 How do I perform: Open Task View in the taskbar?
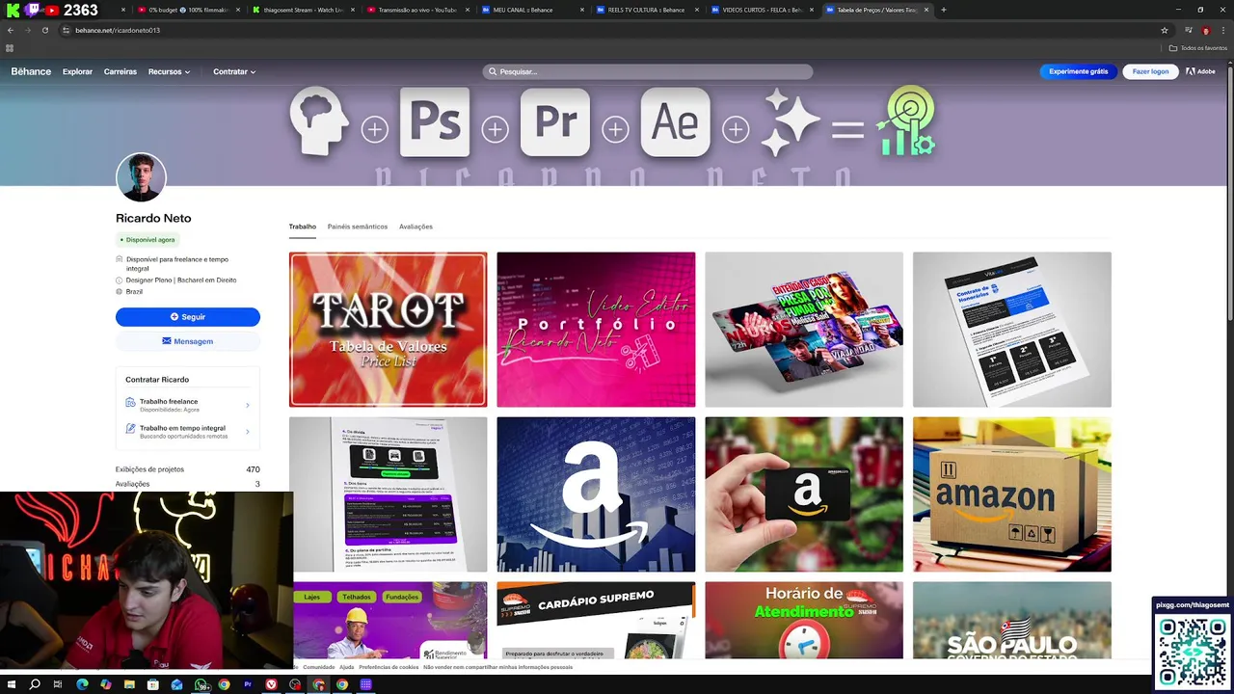point(58,684)
